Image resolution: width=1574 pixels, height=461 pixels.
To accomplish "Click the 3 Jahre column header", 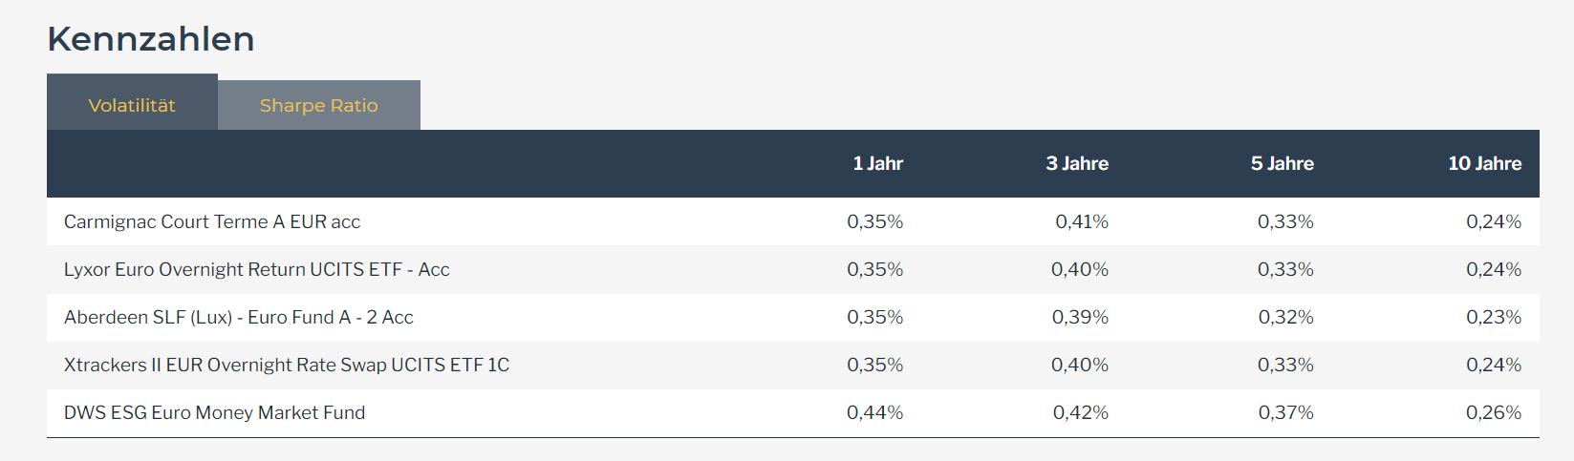I will click(1077, 163).
